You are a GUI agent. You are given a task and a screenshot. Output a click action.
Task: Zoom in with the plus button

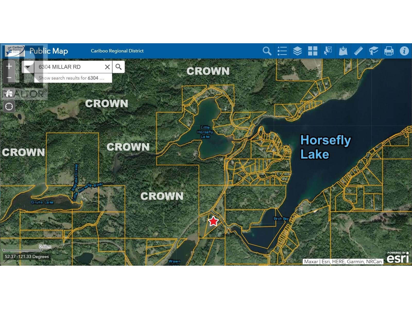coord(9,66)
